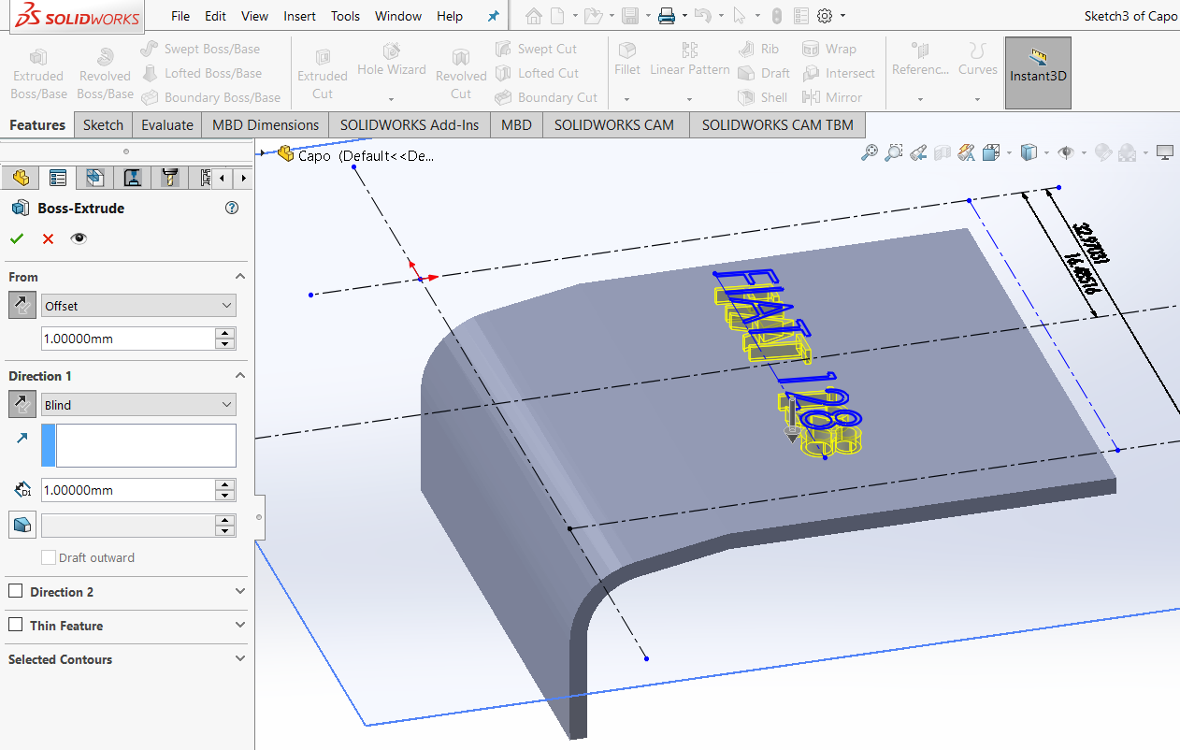
Task: Click the Zoom to Fit icon
Action: click(x=870, y=152)
